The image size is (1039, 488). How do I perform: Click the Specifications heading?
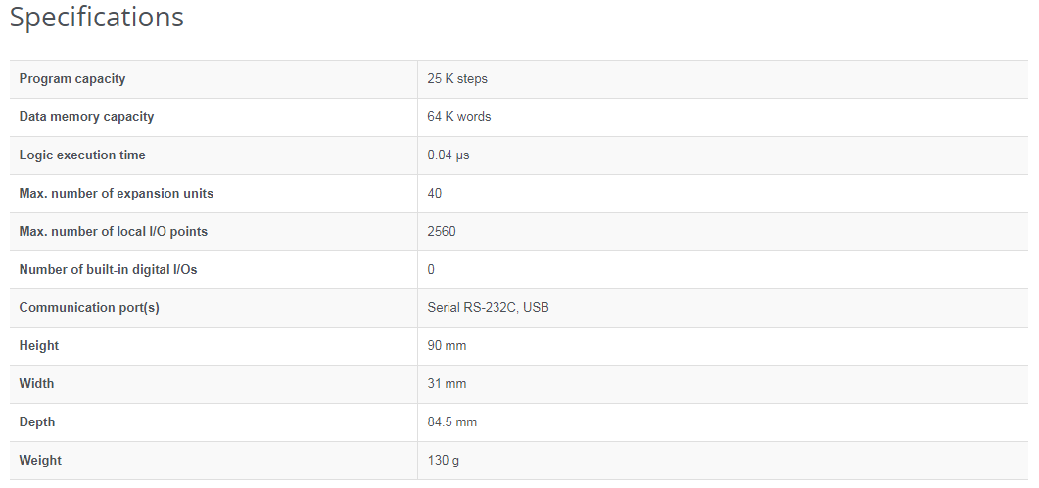click(97, 18)
